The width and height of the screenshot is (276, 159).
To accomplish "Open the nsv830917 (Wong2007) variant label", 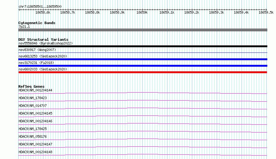I will 37,50.
